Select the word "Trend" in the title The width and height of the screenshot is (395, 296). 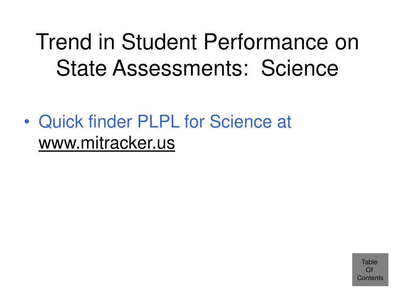[64, 42]
